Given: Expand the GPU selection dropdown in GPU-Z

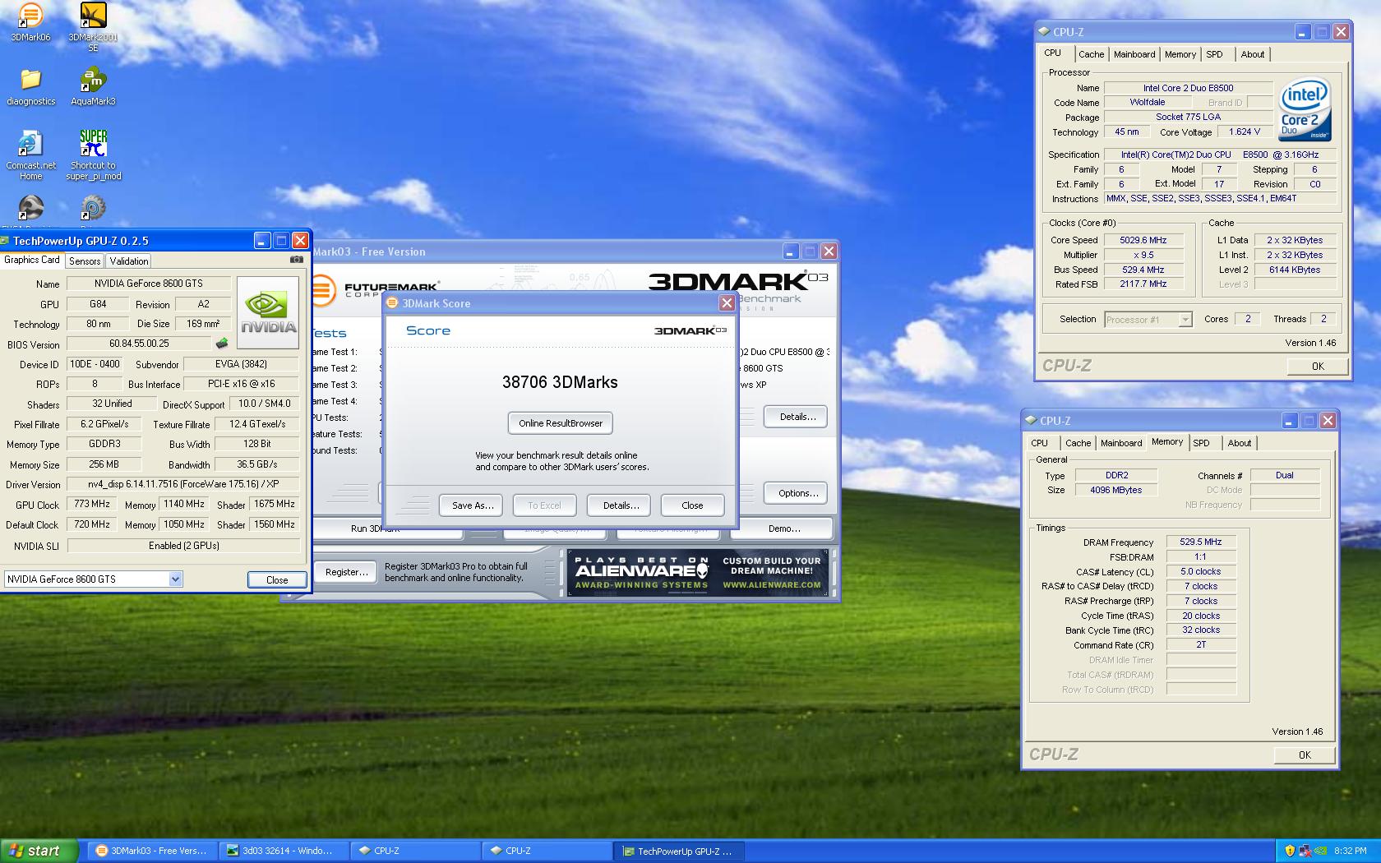Looking at the screenshot, I should point(175,579).
